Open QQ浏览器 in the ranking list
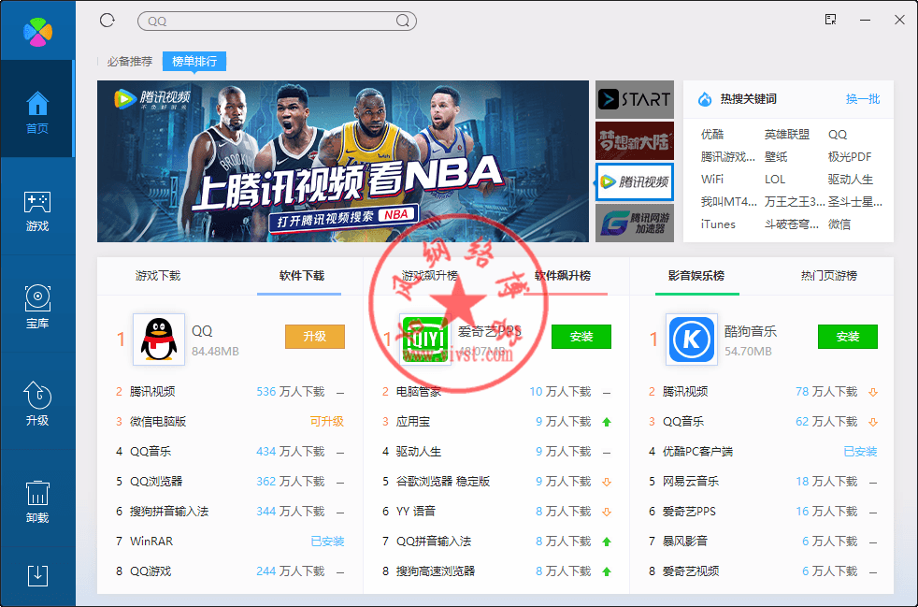918x607 pixels. point(156,481)
